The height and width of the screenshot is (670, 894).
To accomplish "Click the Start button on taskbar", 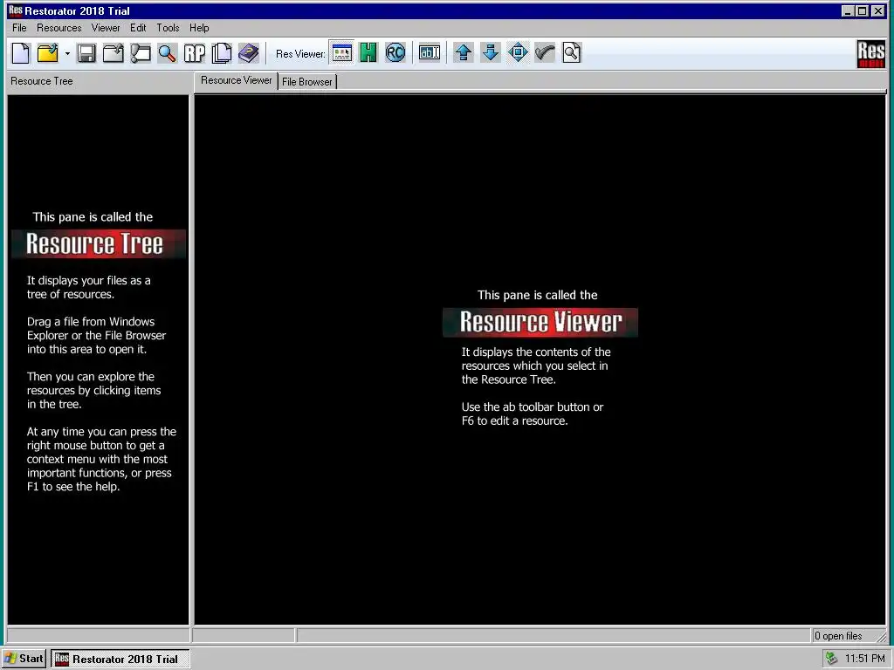I will 24,659.
